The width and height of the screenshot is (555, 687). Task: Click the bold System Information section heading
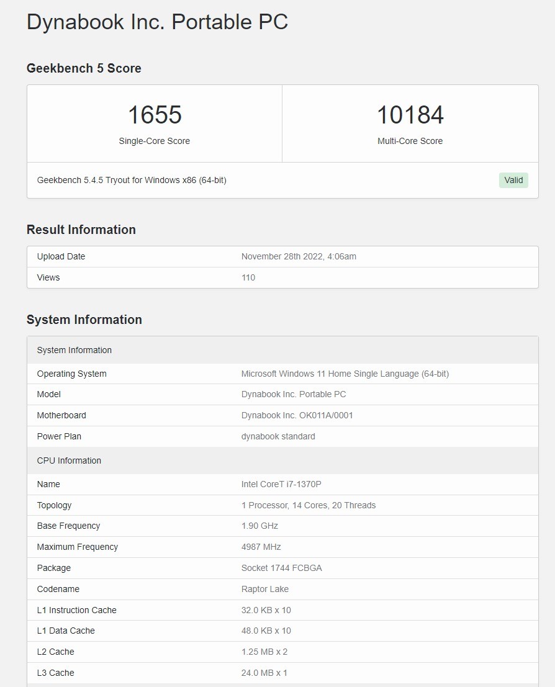(84, 320)
